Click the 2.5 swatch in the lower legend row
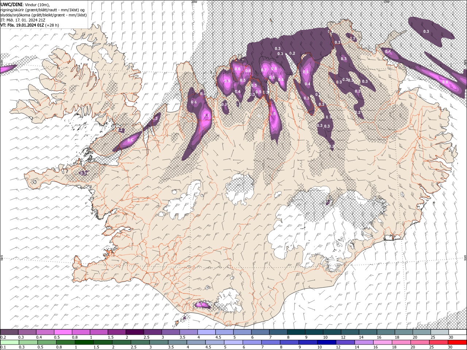The width and height of the screenshot is (467, 350). [140, 342]
